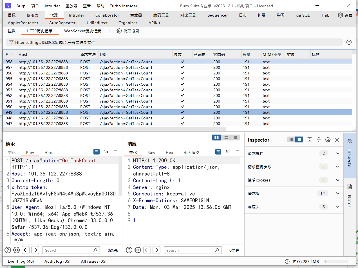Open All issues (35)
Image resolution: width=358 pixels, height=268 pixels.
94,261
